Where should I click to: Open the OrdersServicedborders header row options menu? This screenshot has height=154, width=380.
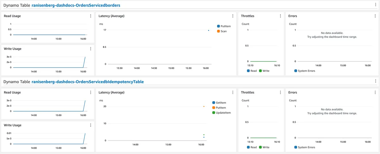(375, 5)
